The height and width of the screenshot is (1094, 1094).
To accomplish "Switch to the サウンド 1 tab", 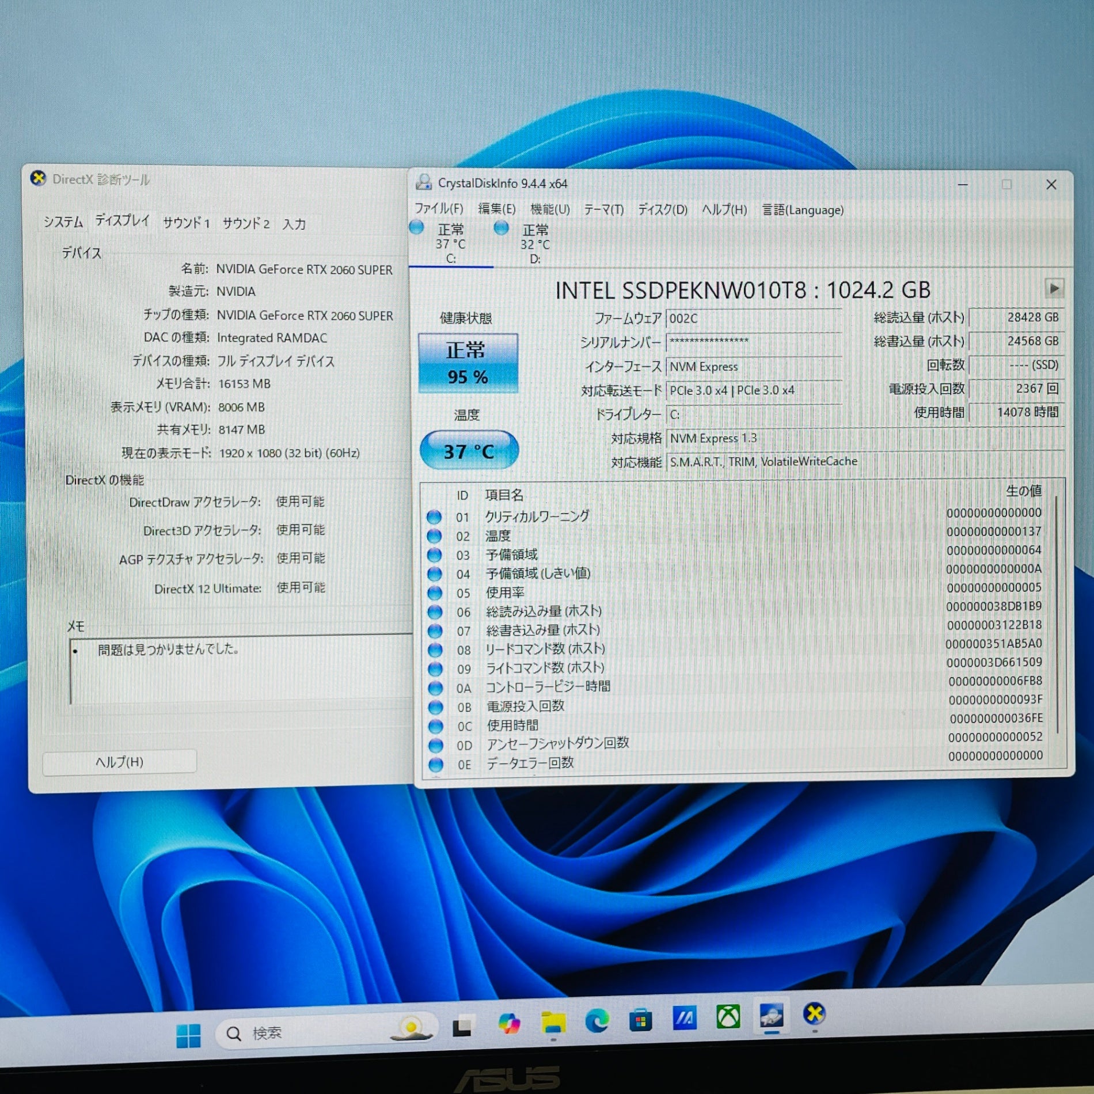I will coord(186,223).
